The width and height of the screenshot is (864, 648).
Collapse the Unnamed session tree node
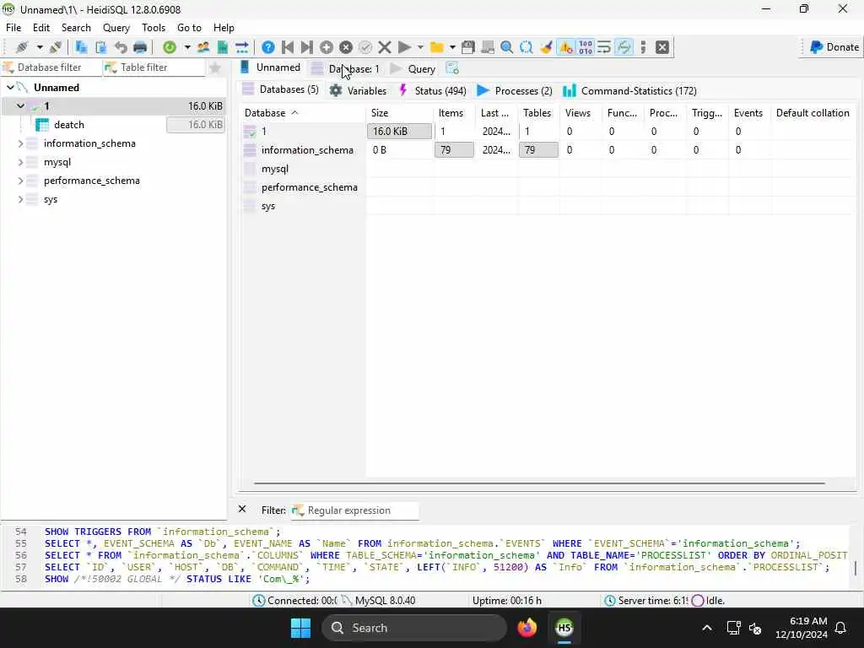tap(10, 88)
